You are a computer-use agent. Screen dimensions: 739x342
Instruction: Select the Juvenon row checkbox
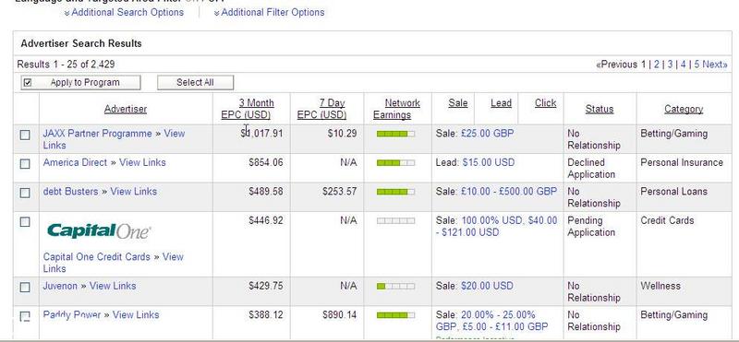[x=25, y=287]
